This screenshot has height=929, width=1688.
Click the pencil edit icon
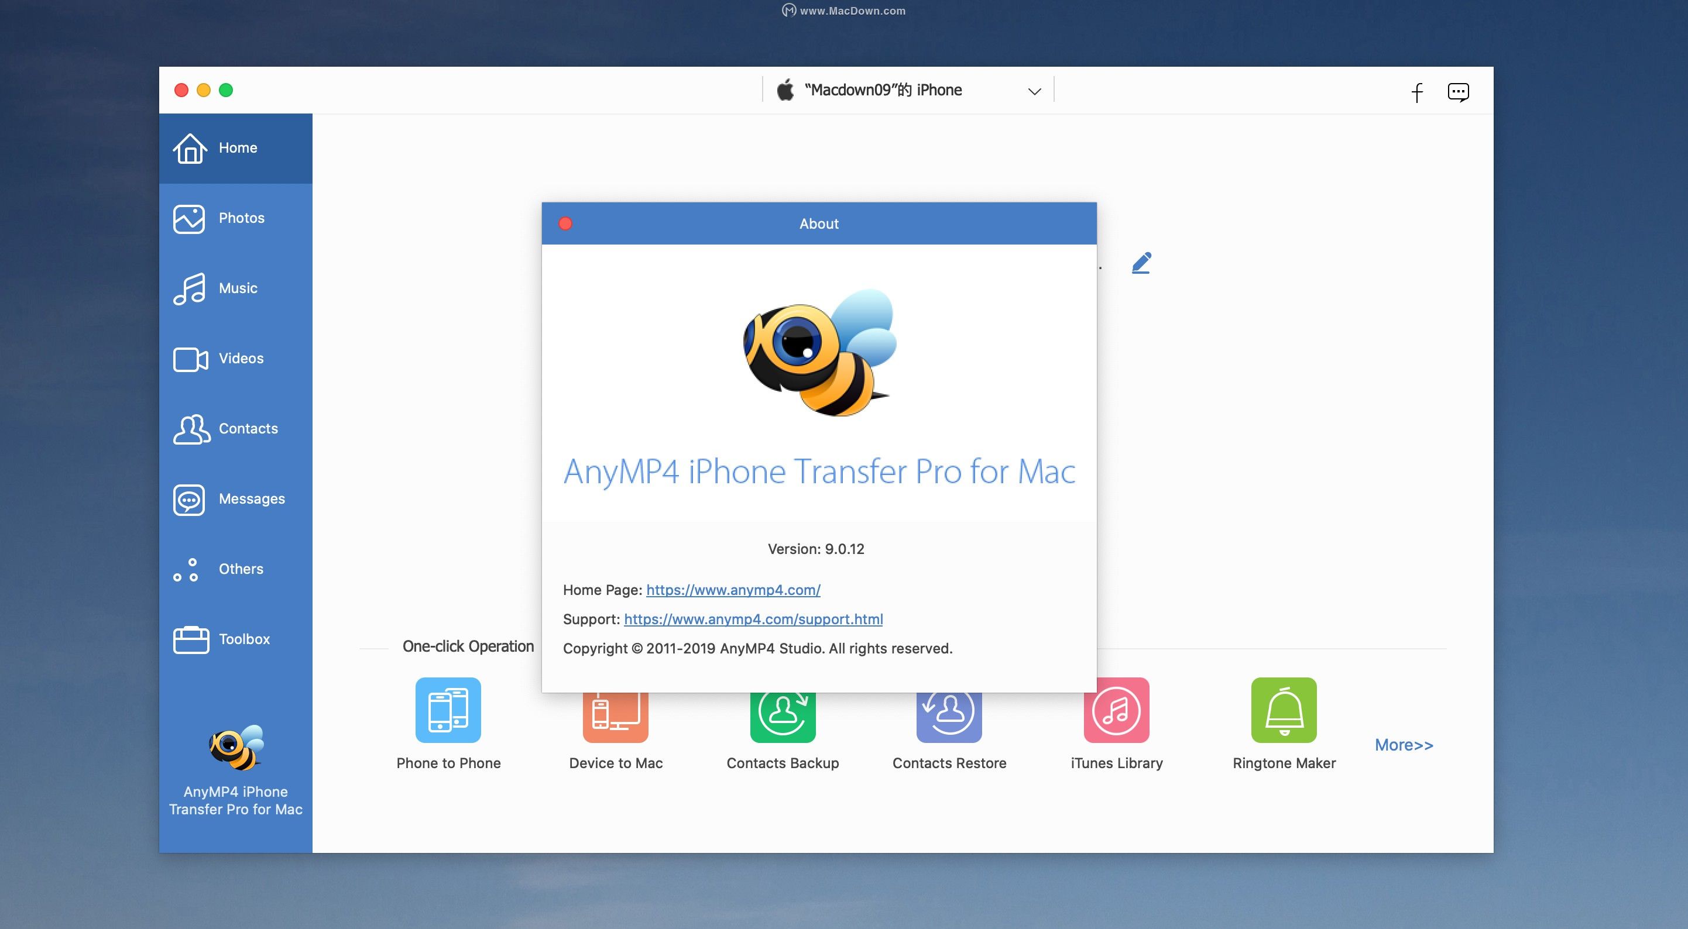[x=1141, y=263]
